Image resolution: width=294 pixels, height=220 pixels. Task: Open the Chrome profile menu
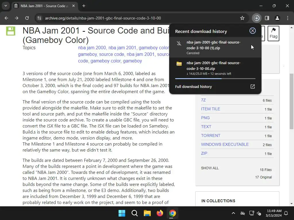coord(277,18)
